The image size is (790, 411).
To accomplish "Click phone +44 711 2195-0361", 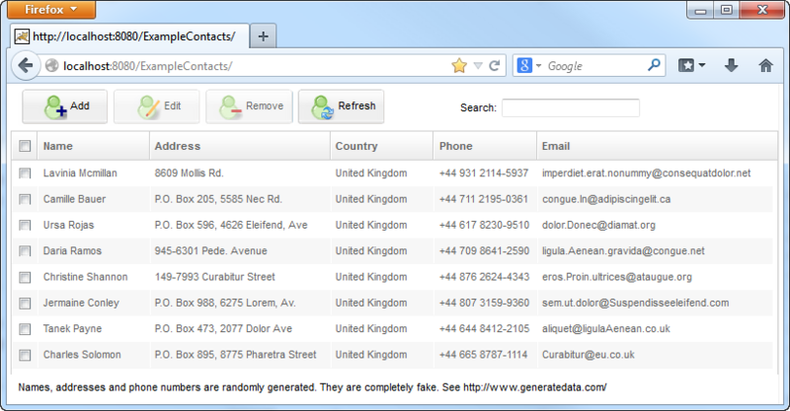I will pos(484,199).
